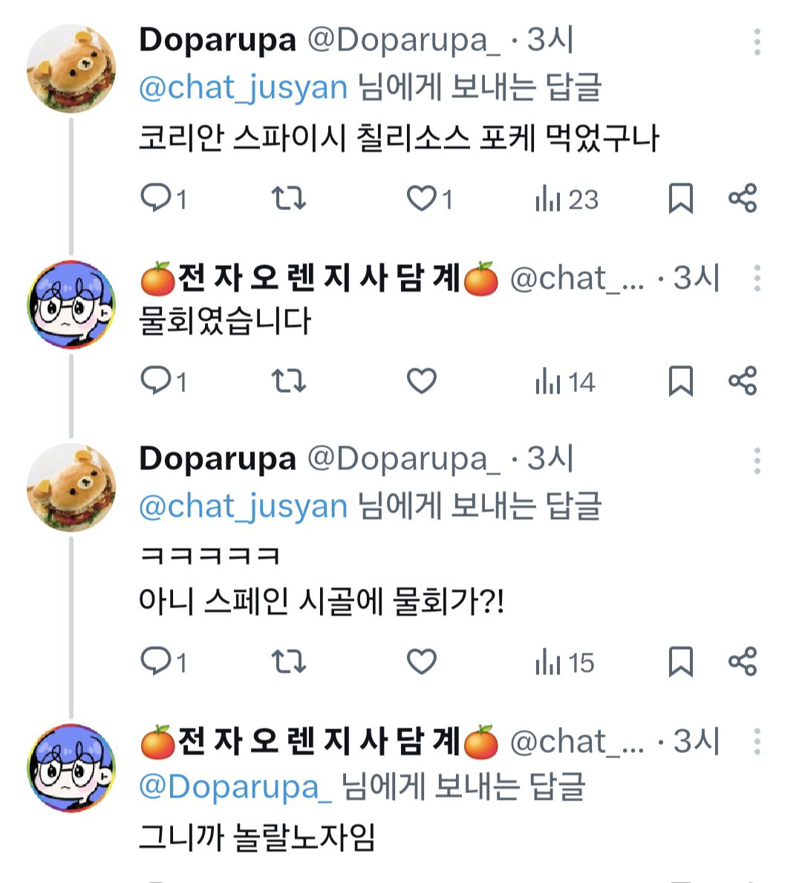Share the 물회였습니다 tweet

pyautogui.click(x=743, y=381)
